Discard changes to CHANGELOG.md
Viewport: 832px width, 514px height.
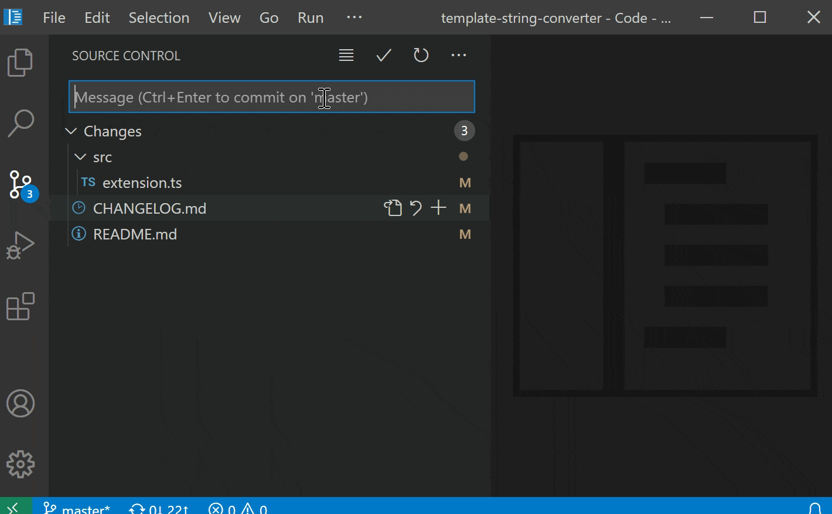pyautogui.click(x=416, y=208)
